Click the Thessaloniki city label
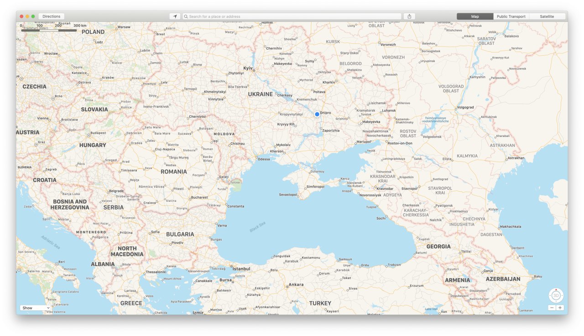This screenshot has height=336, width=584. point(156,272)
